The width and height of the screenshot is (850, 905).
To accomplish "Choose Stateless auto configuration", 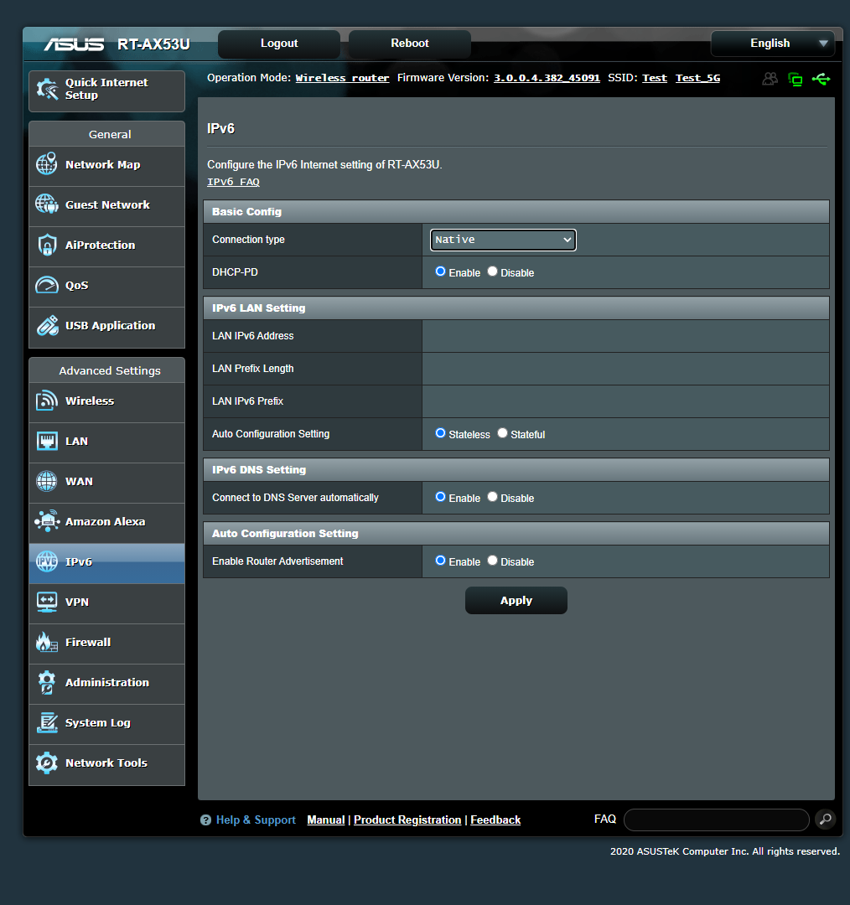I will pos(441,433).
